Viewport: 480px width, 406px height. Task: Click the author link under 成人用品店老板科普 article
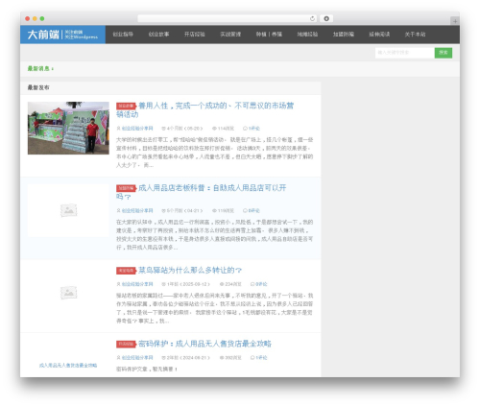point(137,210)
